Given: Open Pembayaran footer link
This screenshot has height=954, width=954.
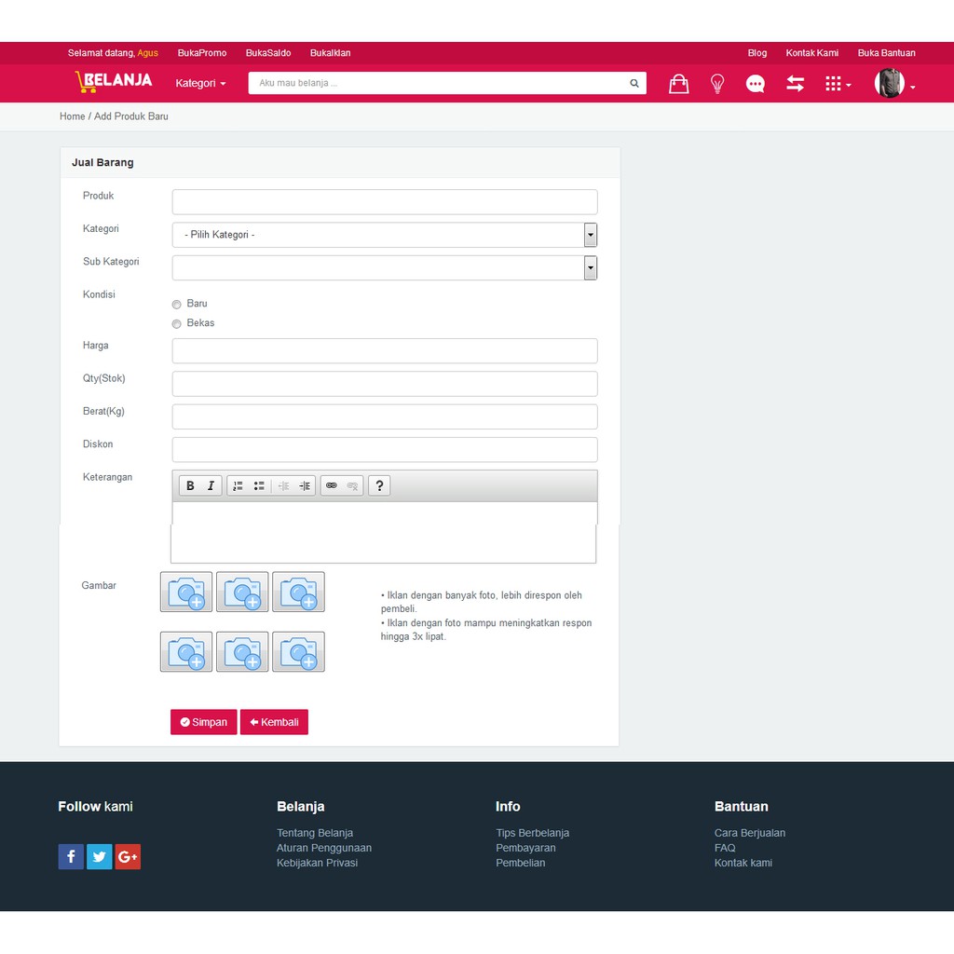Looking at the screenshot, I should coord(525,848).
